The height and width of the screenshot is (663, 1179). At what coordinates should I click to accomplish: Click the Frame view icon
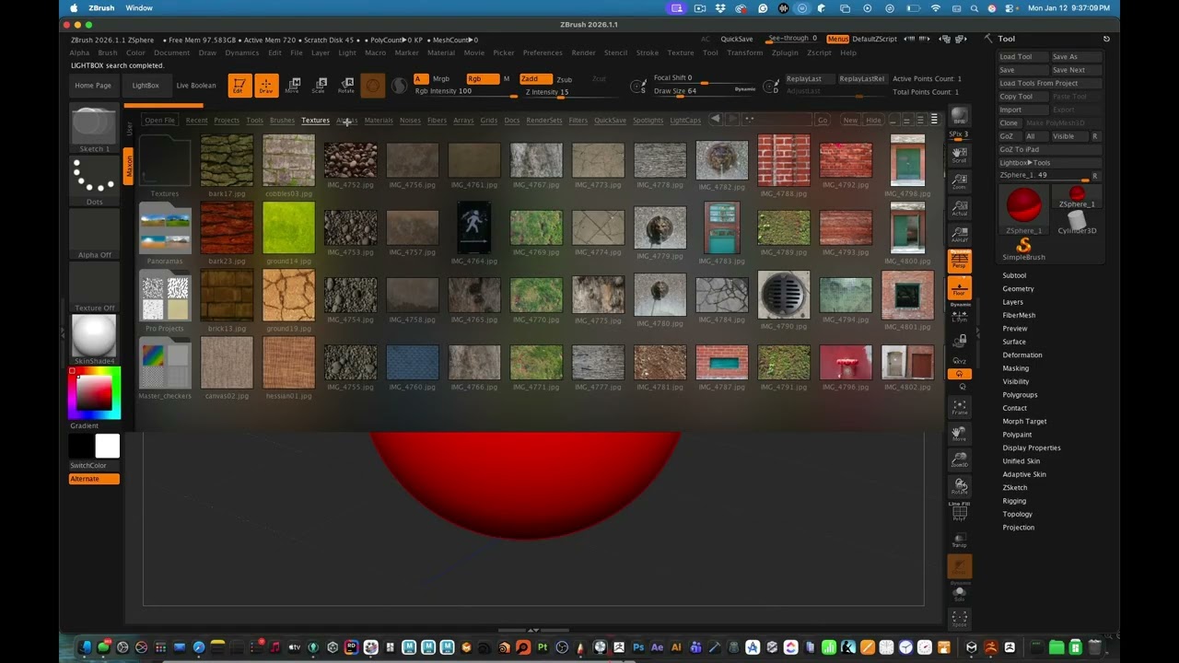point(959,408)
